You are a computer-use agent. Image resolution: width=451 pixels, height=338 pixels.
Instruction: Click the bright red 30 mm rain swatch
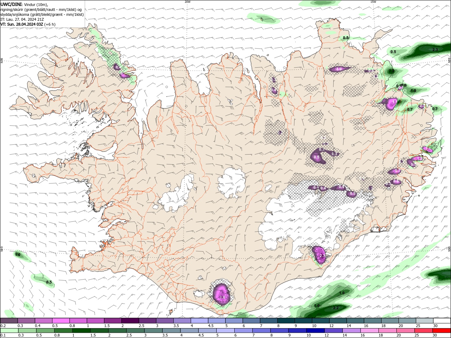coord(441,331)
